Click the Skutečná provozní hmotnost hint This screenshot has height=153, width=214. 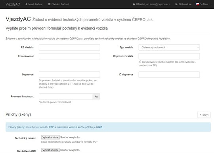55,102
